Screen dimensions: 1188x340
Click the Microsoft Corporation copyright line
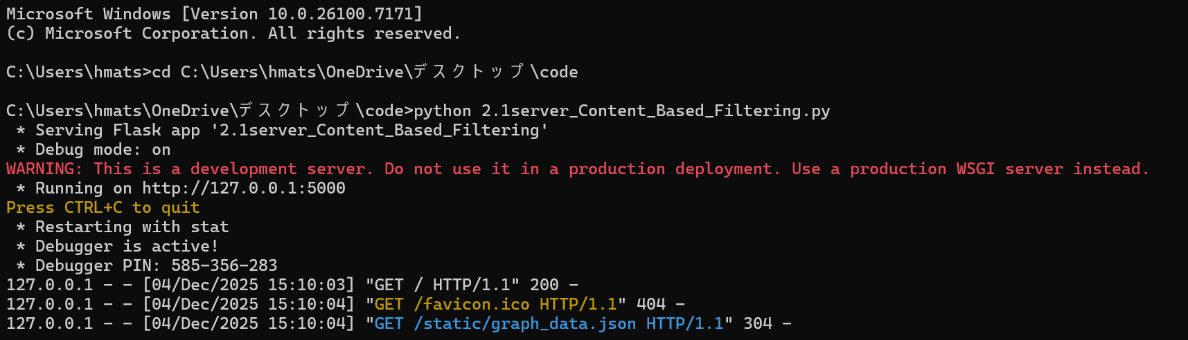click(x=233, y=34)
